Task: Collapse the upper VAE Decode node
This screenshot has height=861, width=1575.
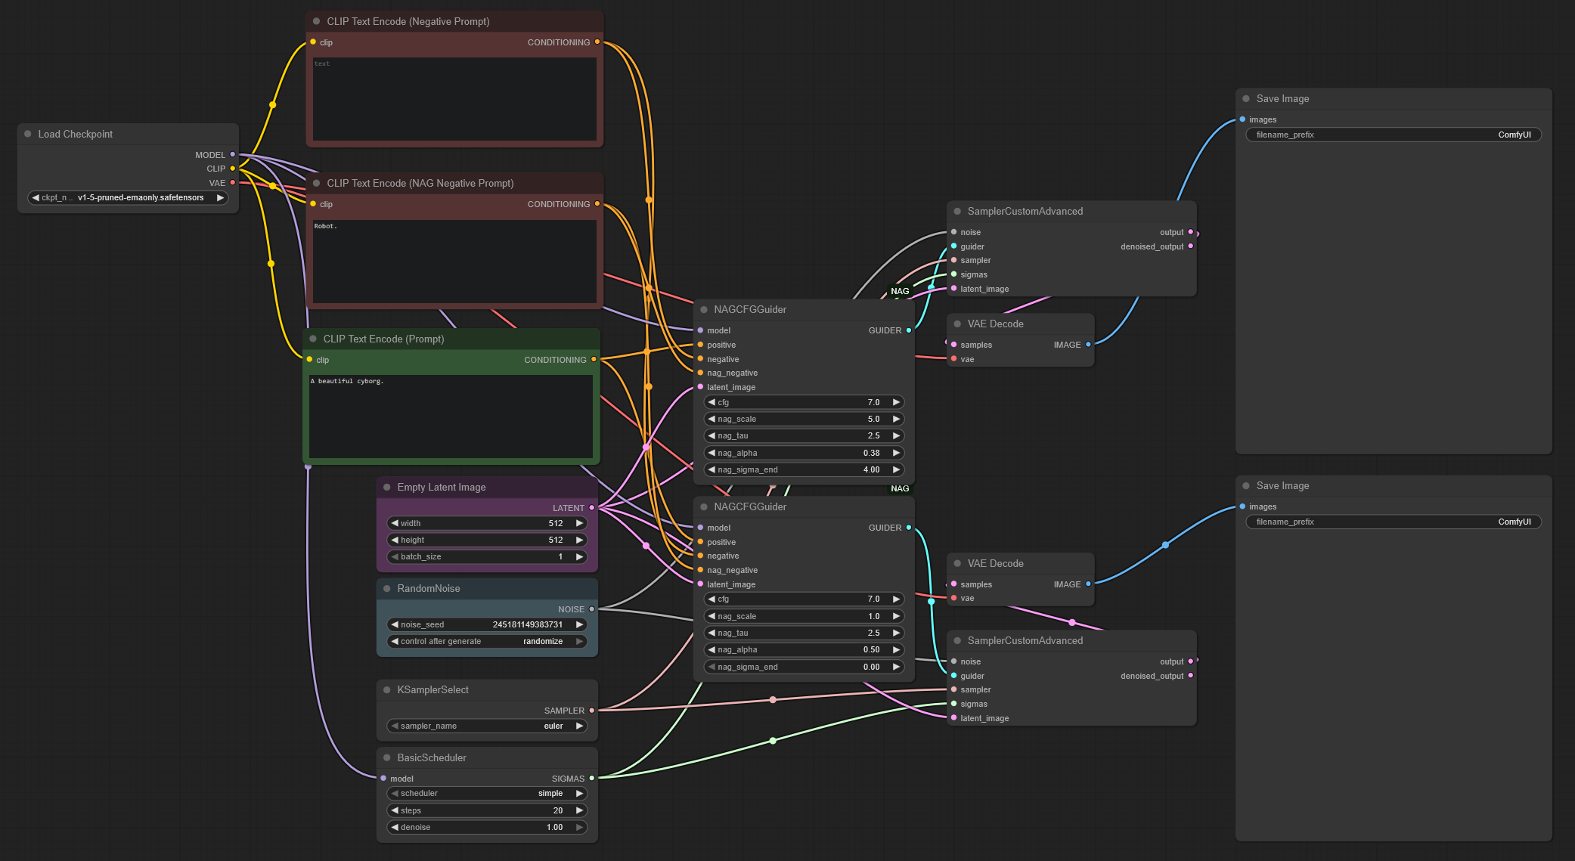Action: coord(957,324)
